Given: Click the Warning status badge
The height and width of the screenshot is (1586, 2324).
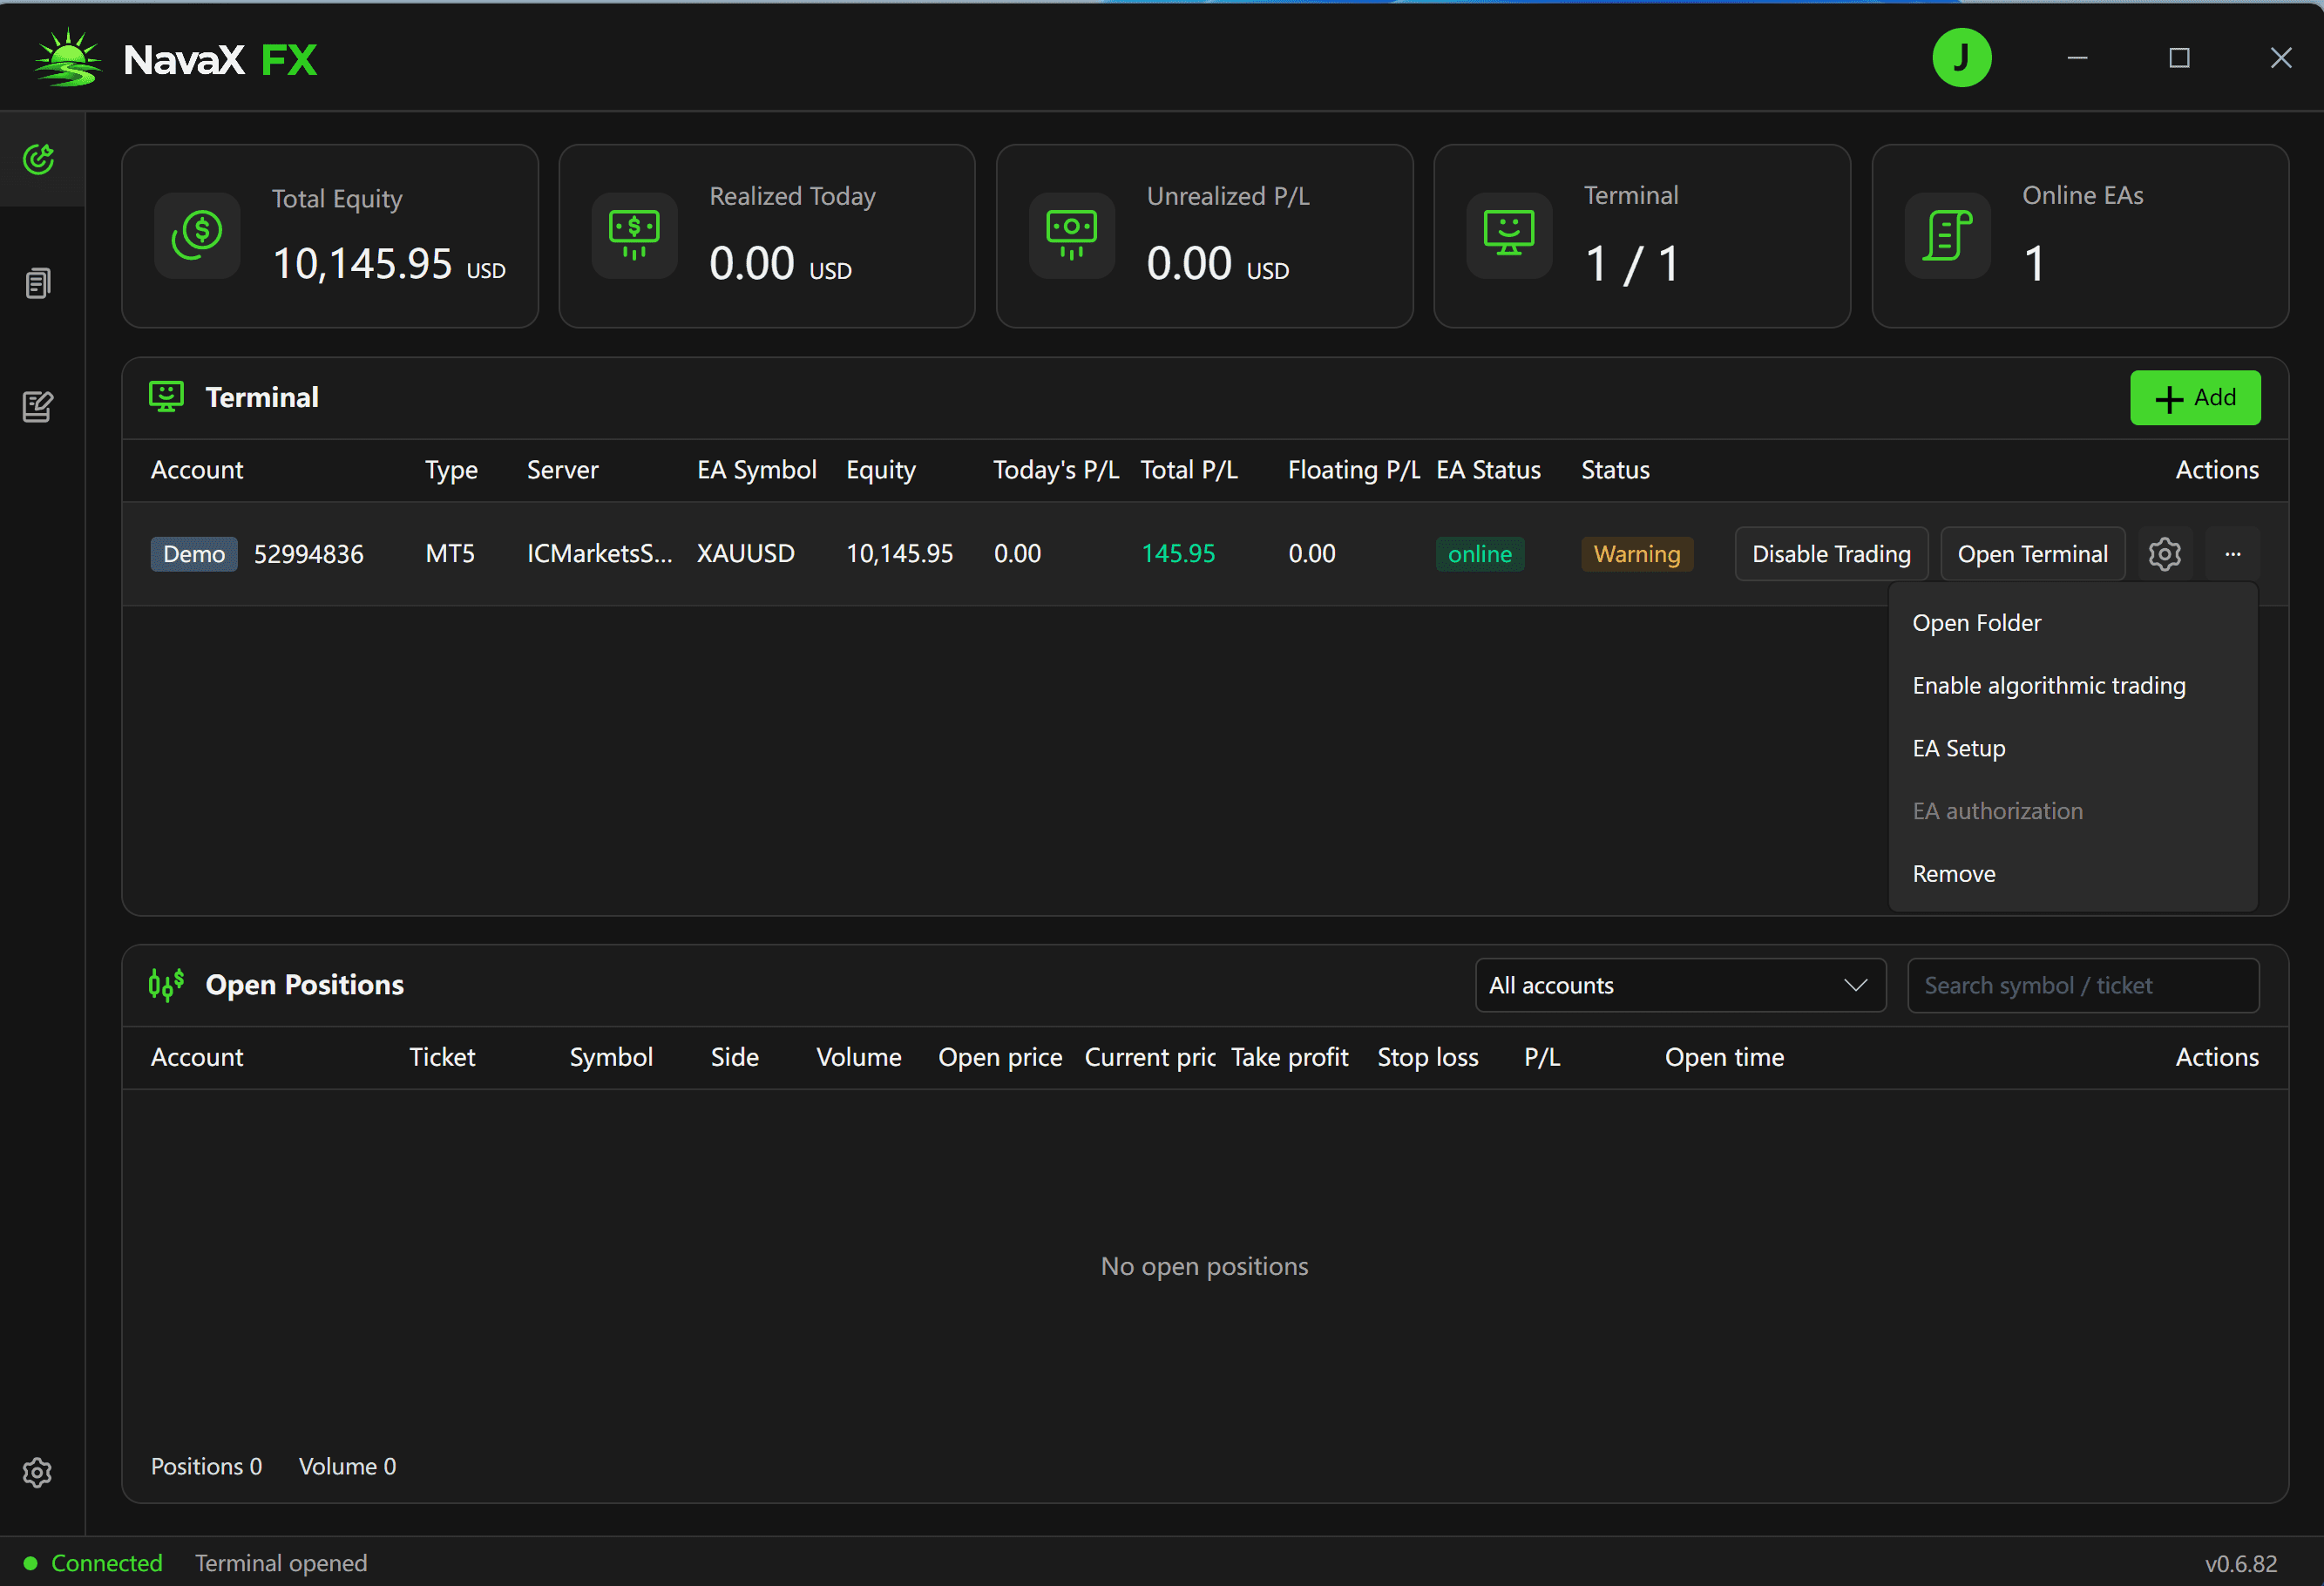Looking at the screenshot, I should pos(1637,554).
